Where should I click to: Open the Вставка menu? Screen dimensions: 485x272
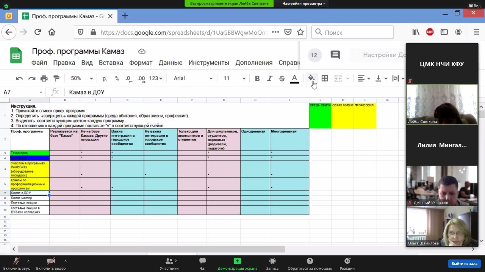(111, 63)
